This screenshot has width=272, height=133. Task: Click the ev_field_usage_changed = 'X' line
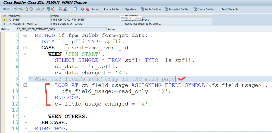pos(103,104)
